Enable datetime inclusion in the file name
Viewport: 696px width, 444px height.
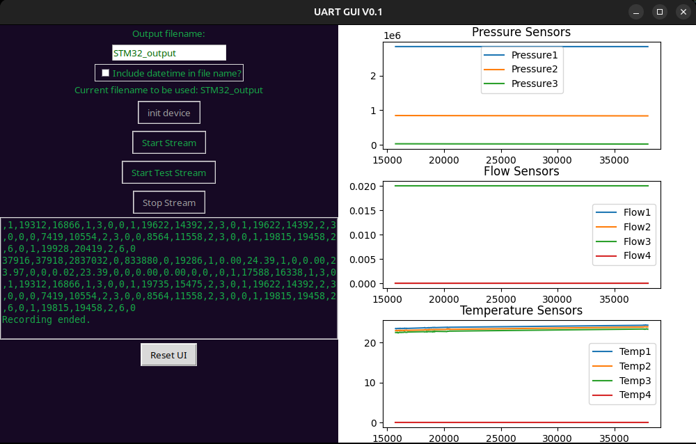(105, 72)
